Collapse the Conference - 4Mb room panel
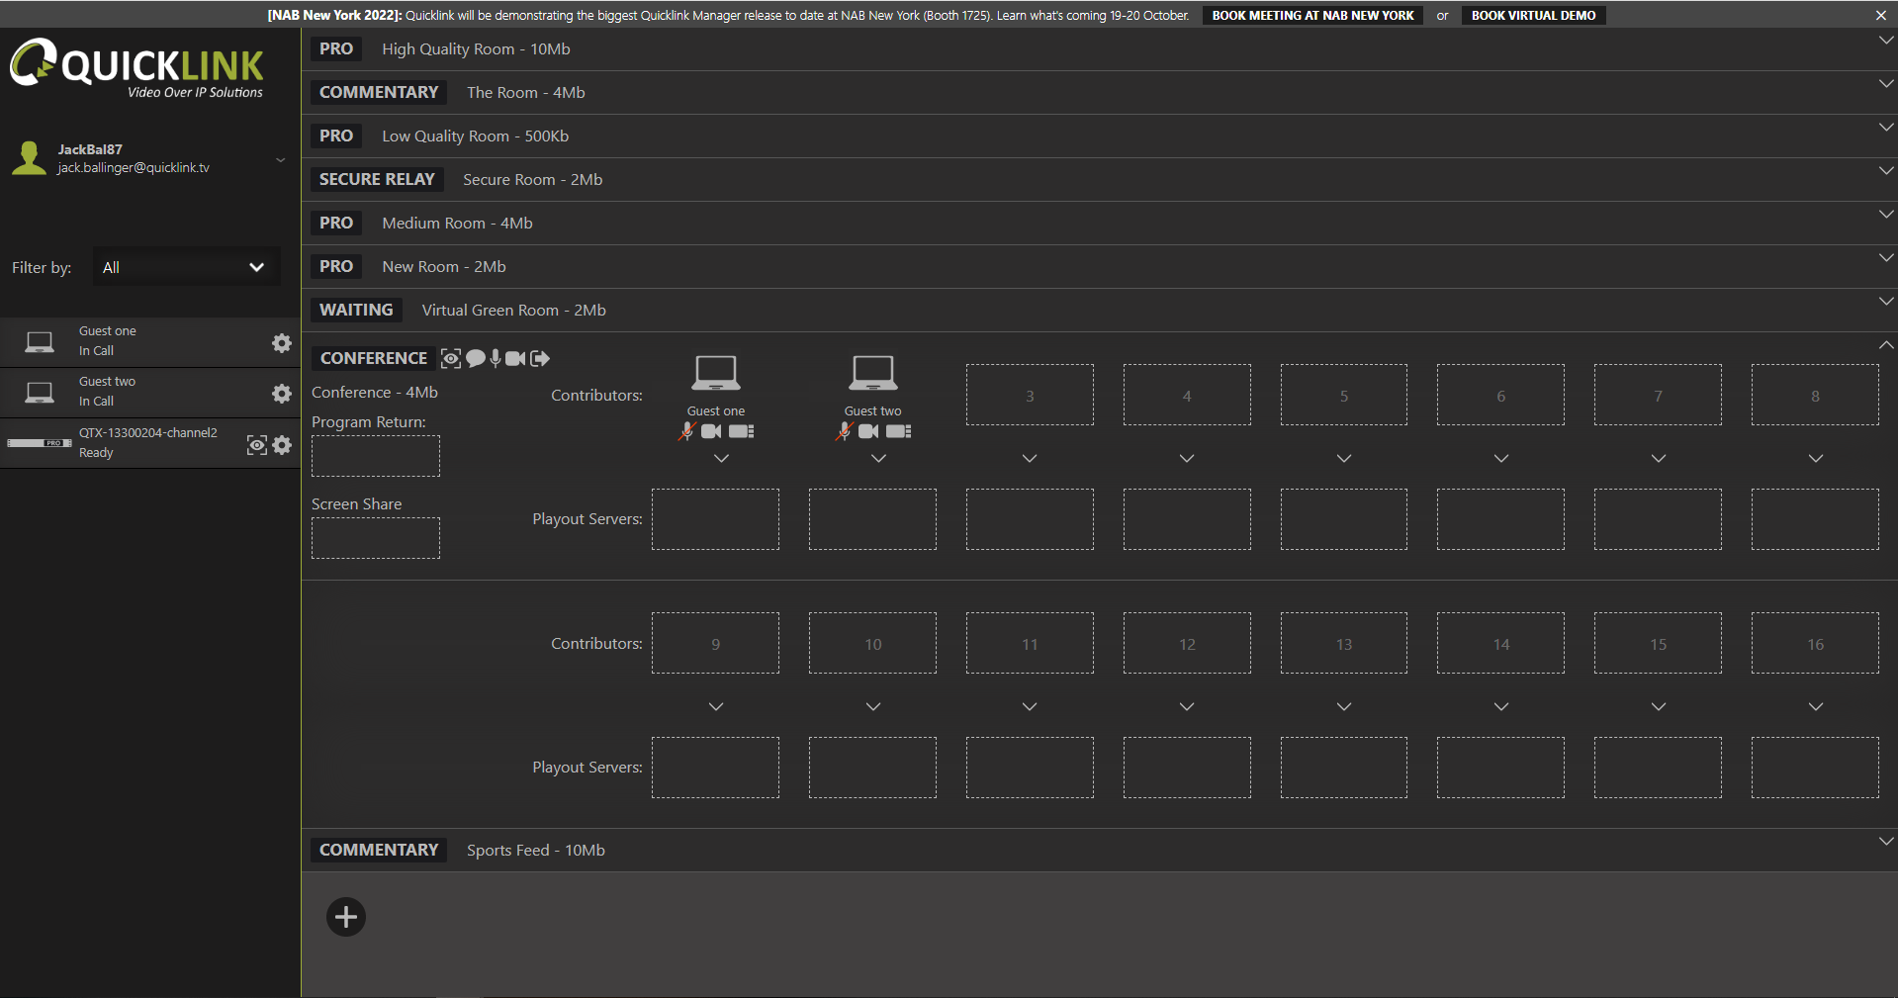 pos(1886,345)
